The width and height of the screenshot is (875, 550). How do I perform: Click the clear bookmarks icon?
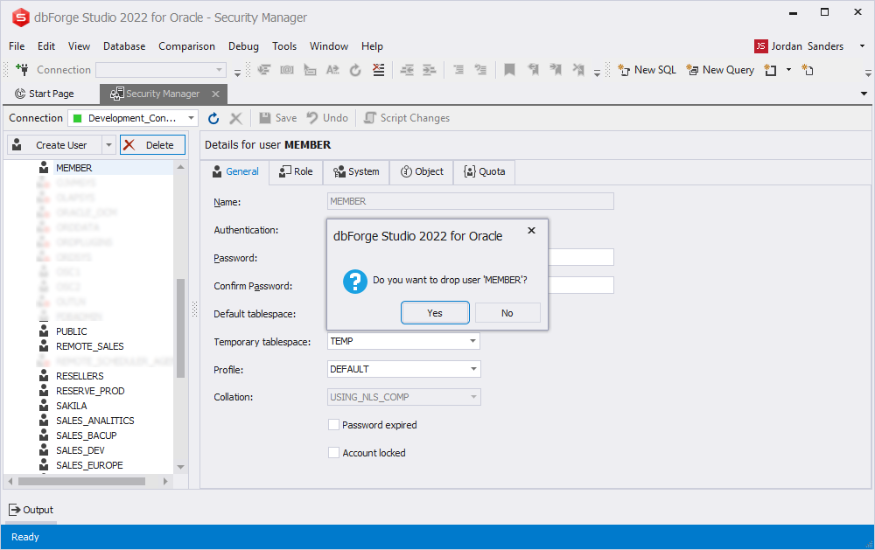[578, 70]
